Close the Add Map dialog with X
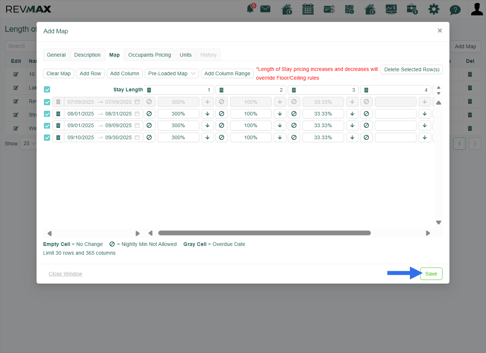 (440, 31)
